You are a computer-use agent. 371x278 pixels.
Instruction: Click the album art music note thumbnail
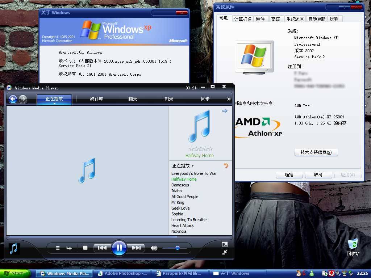[200, 126]
